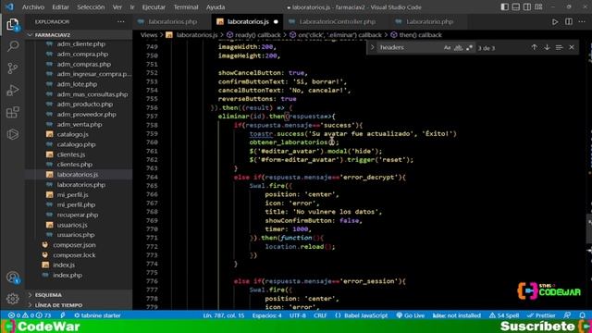Toggle Match Whole Word in find

[x=459, y=47]
